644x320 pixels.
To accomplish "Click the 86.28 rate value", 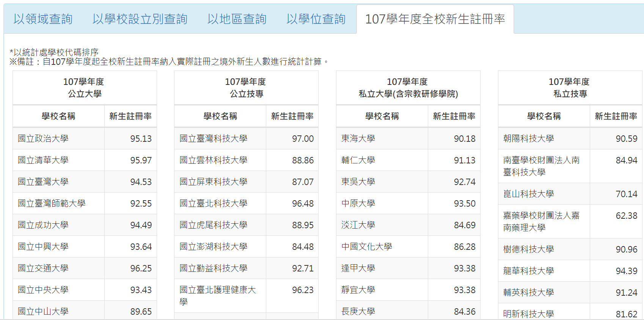I will point(465,247).
